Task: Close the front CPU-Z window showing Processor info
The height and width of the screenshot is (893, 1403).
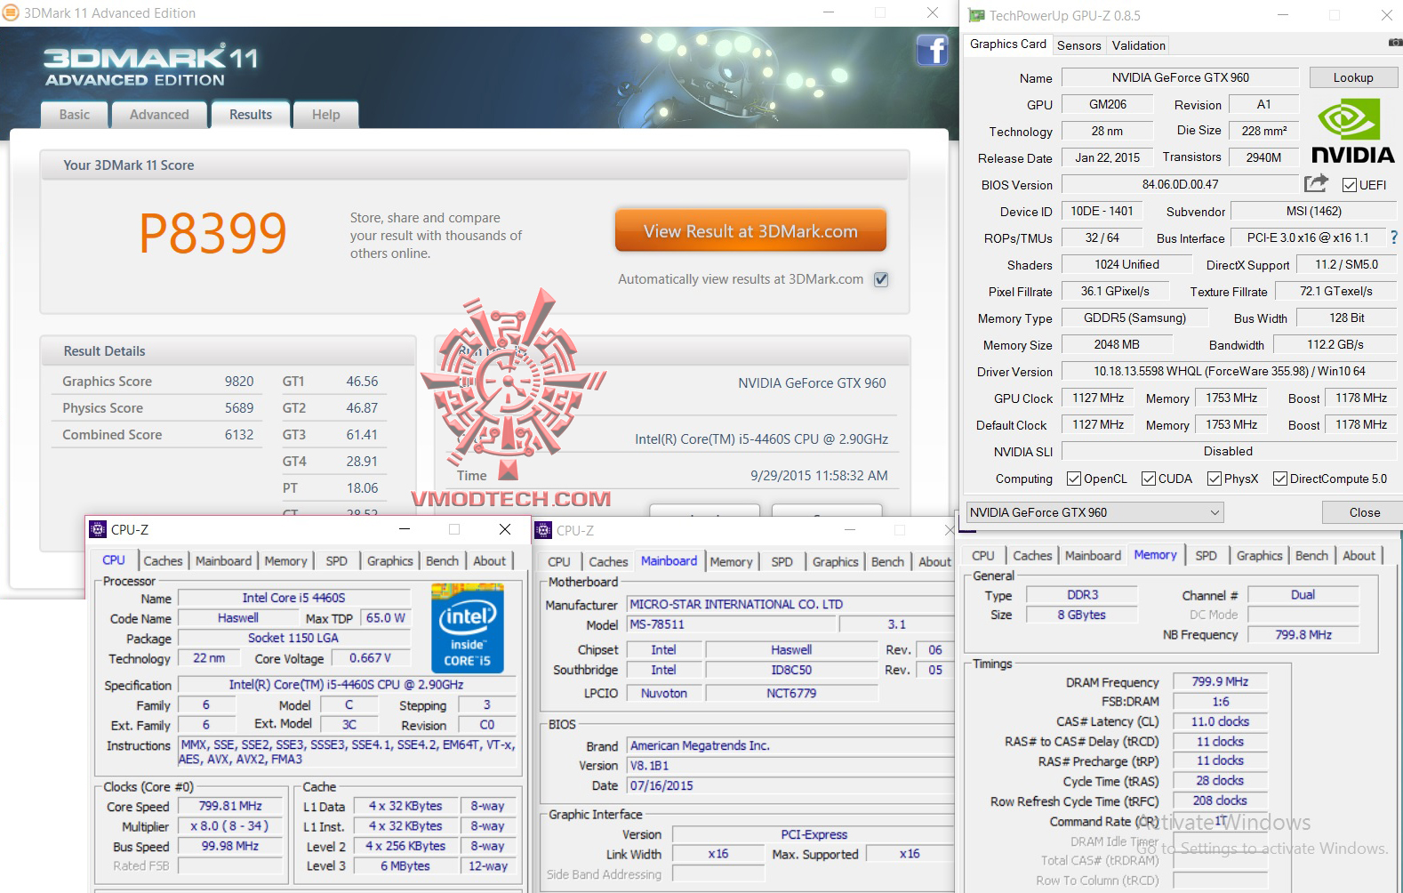Action: [x=505, y=529]
